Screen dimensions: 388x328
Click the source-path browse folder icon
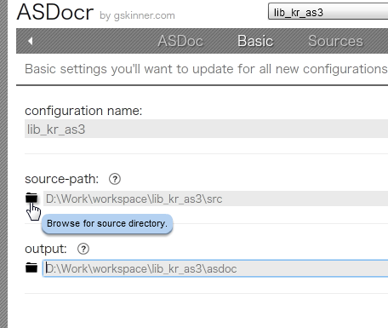tap(31, 198)
